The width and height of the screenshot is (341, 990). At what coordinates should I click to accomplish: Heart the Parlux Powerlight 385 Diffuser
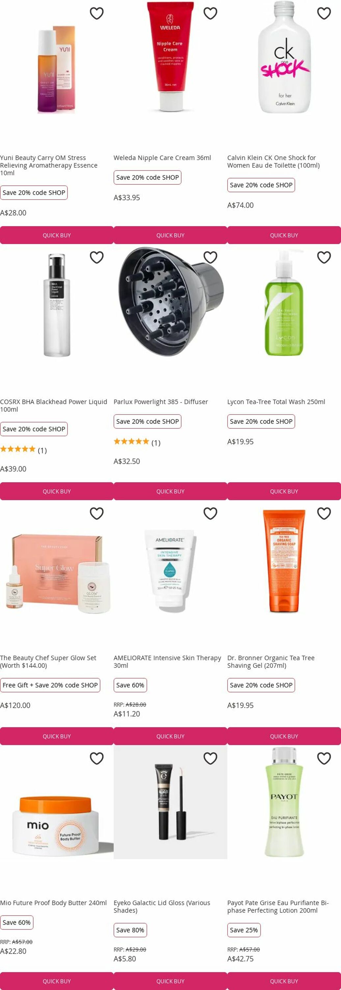point(210,257)
